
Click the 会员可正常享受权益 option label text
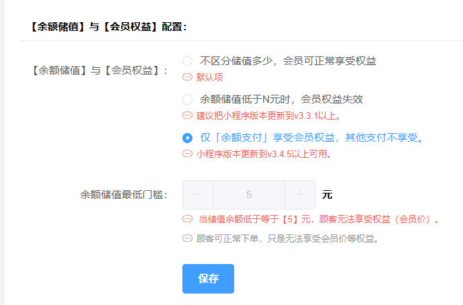pyautogui.click(x=330, y=61)
